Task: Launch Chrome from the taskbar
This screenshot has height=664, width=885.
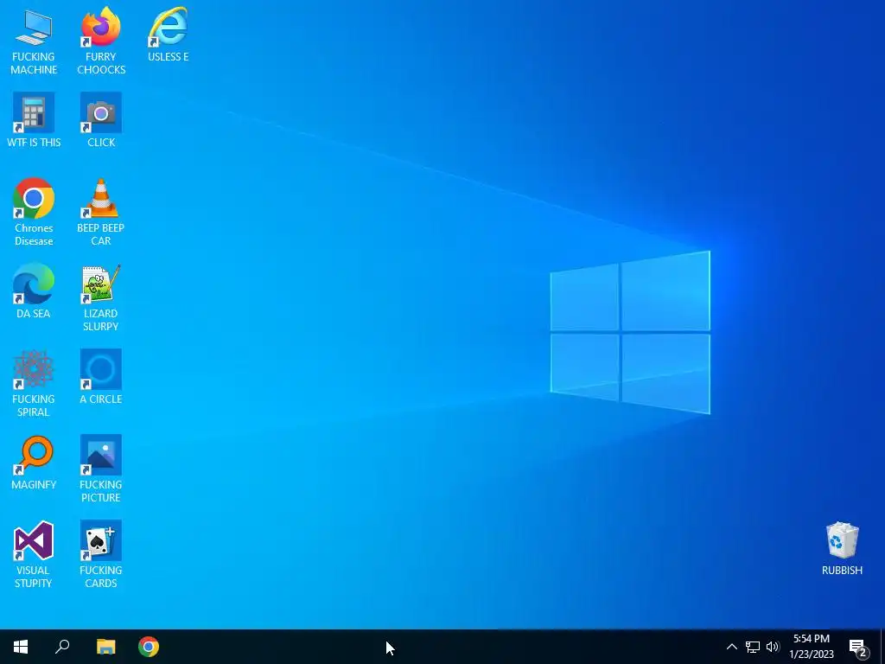Action: pos(149,647)
